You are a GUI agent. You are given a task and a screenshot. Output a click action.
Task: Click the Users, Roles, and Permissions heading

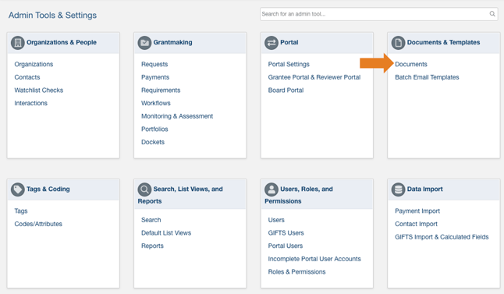pos(299,195)
